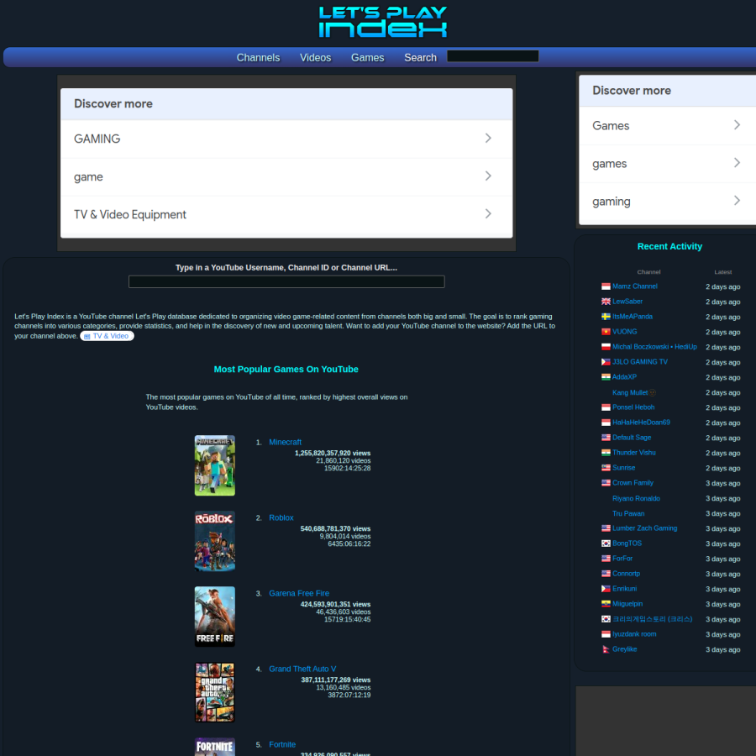Click the South Korea flag beside BongTOS
The image size is (756, 756).
click(606, 543)
